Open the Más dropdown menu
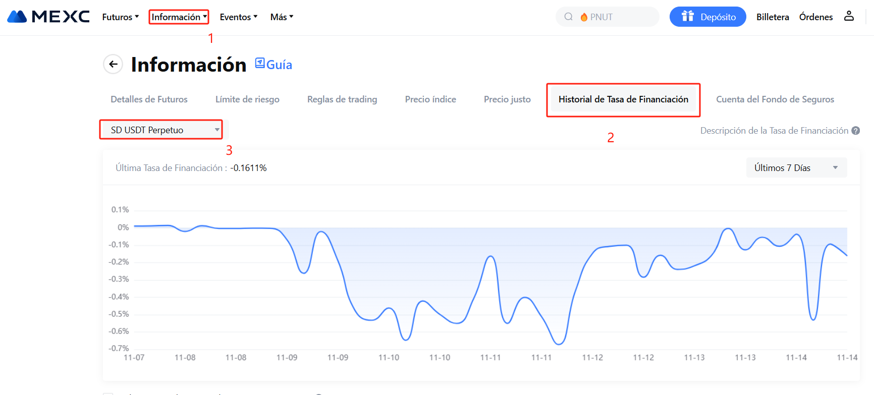This screenshot has height=395, width=874. point(282,17)
